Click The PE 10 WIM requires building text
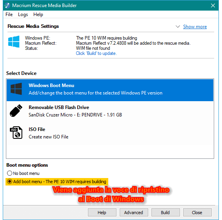 107,38
